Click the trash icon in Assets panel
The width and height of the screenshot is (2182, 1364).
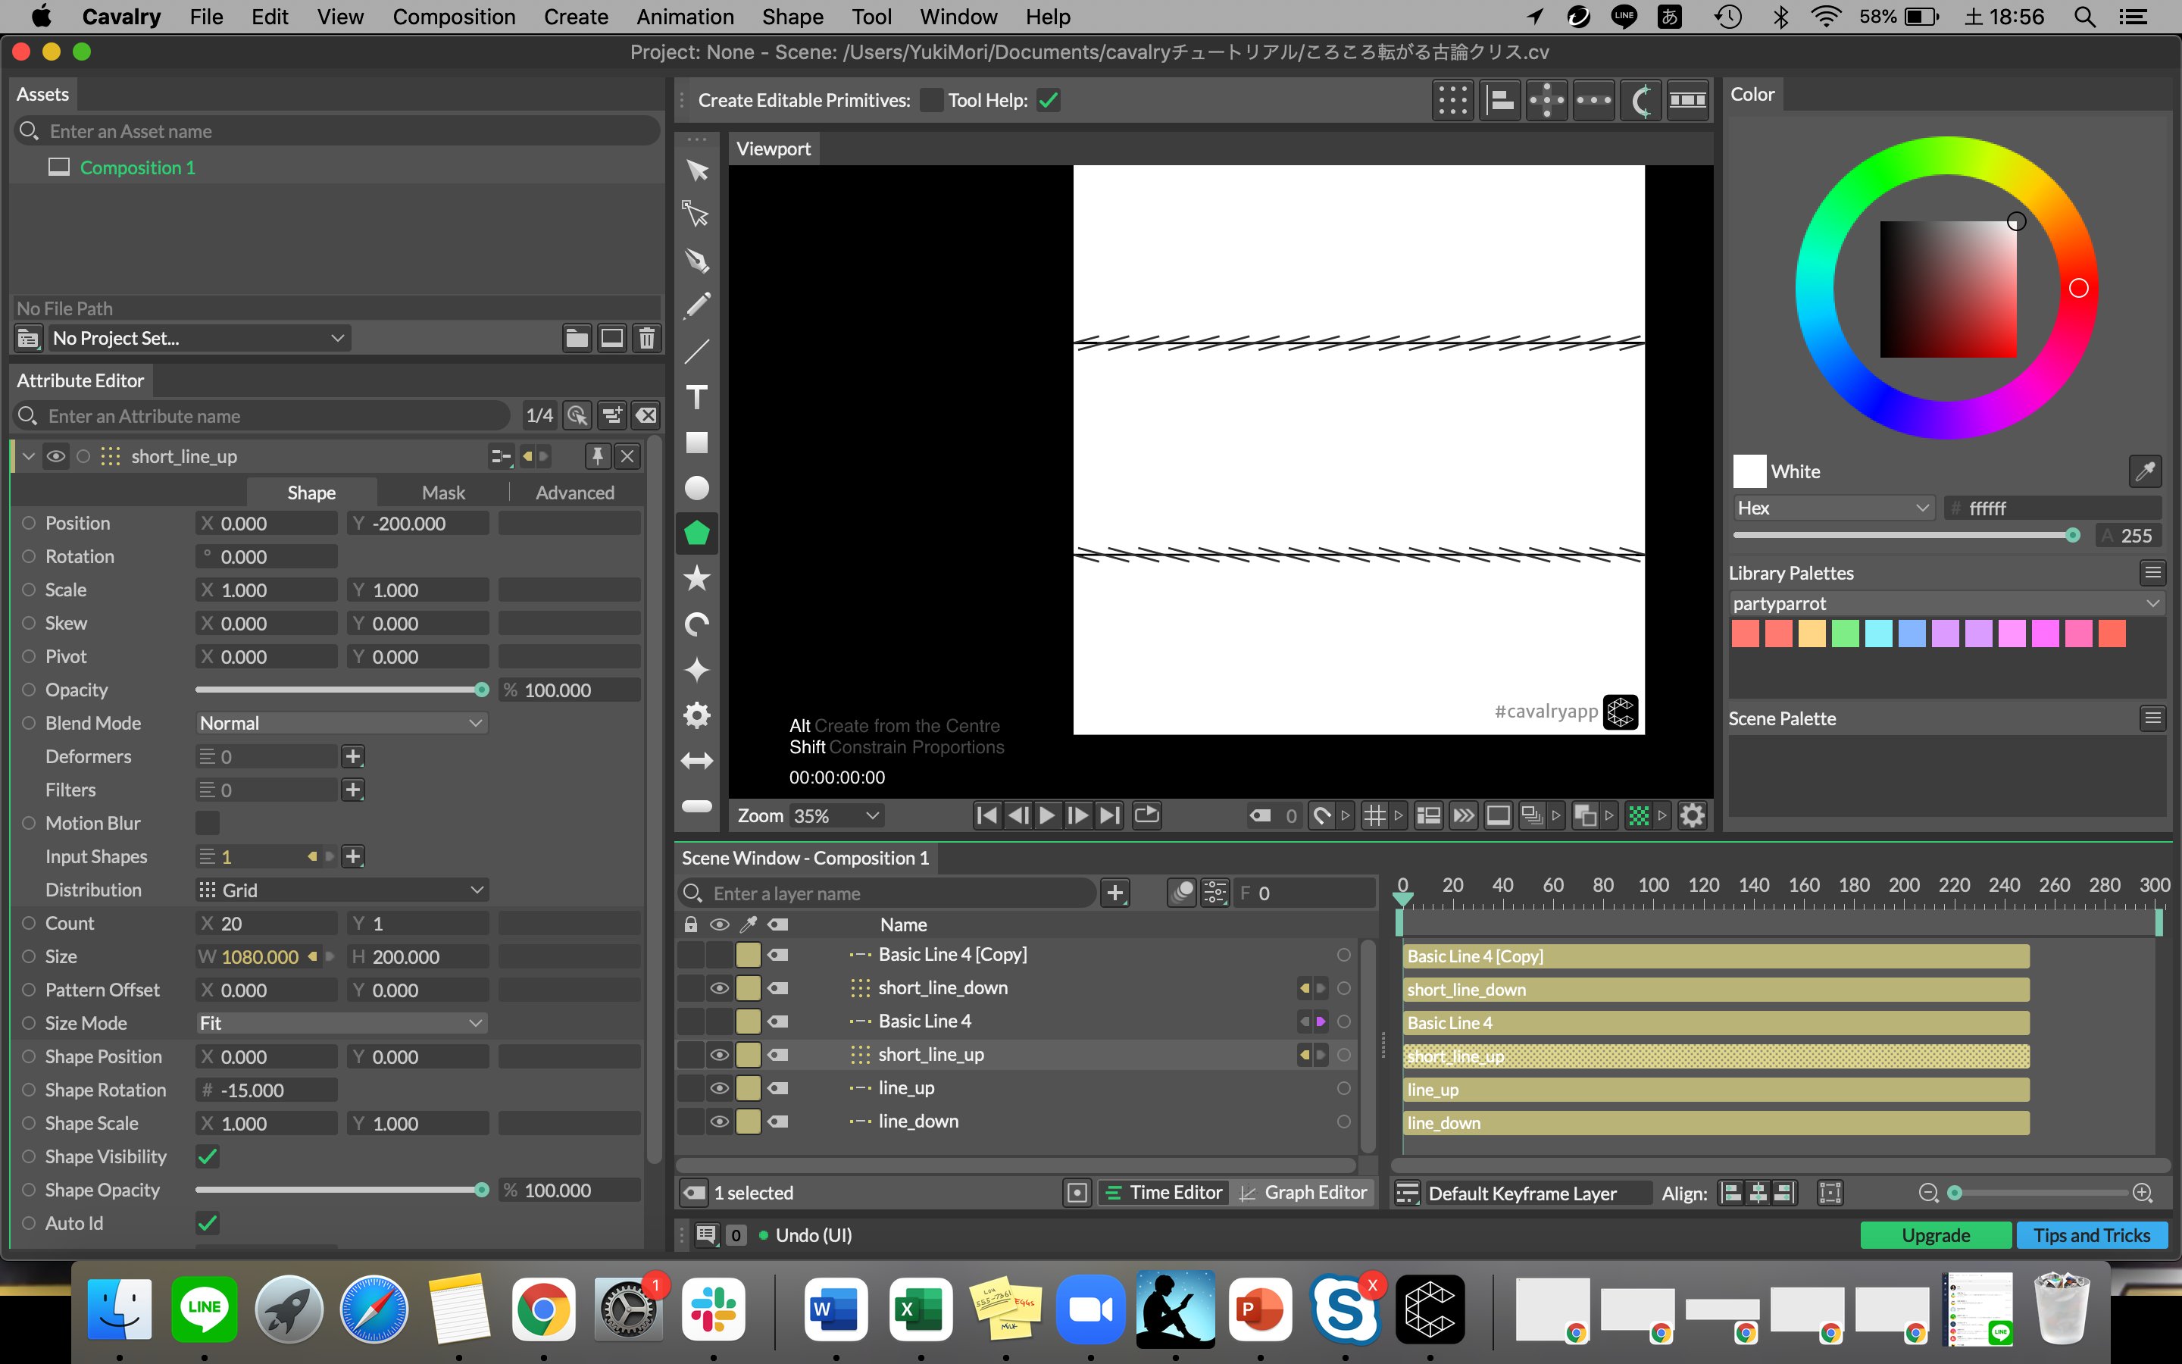(646, 338)
